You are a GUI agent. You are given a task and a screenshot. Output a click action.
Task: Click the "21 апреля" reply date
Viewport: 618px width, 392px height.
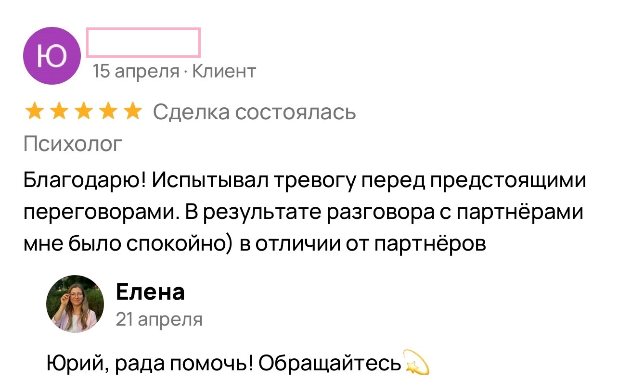159,319
